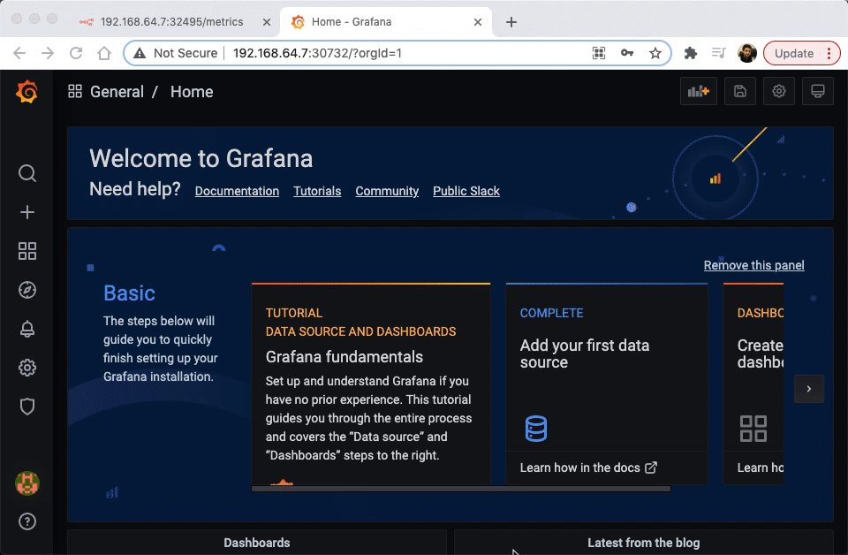Open the Search dashboards magnifier icon
The image size is (848, 555).
(x=27, y=173)
